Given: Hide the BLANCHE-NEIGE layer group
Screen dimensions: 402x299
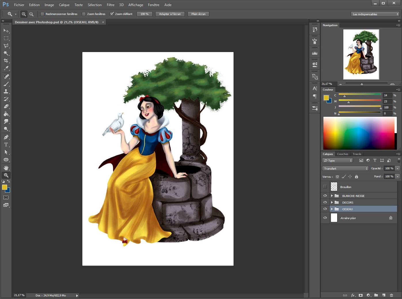Looking at the screenshot, I should (325, 195).
